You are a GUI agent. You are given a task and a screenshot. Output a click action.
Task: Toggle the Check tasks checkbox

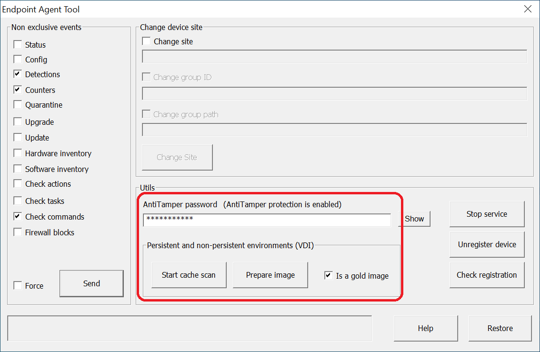[x=18, y=201]
